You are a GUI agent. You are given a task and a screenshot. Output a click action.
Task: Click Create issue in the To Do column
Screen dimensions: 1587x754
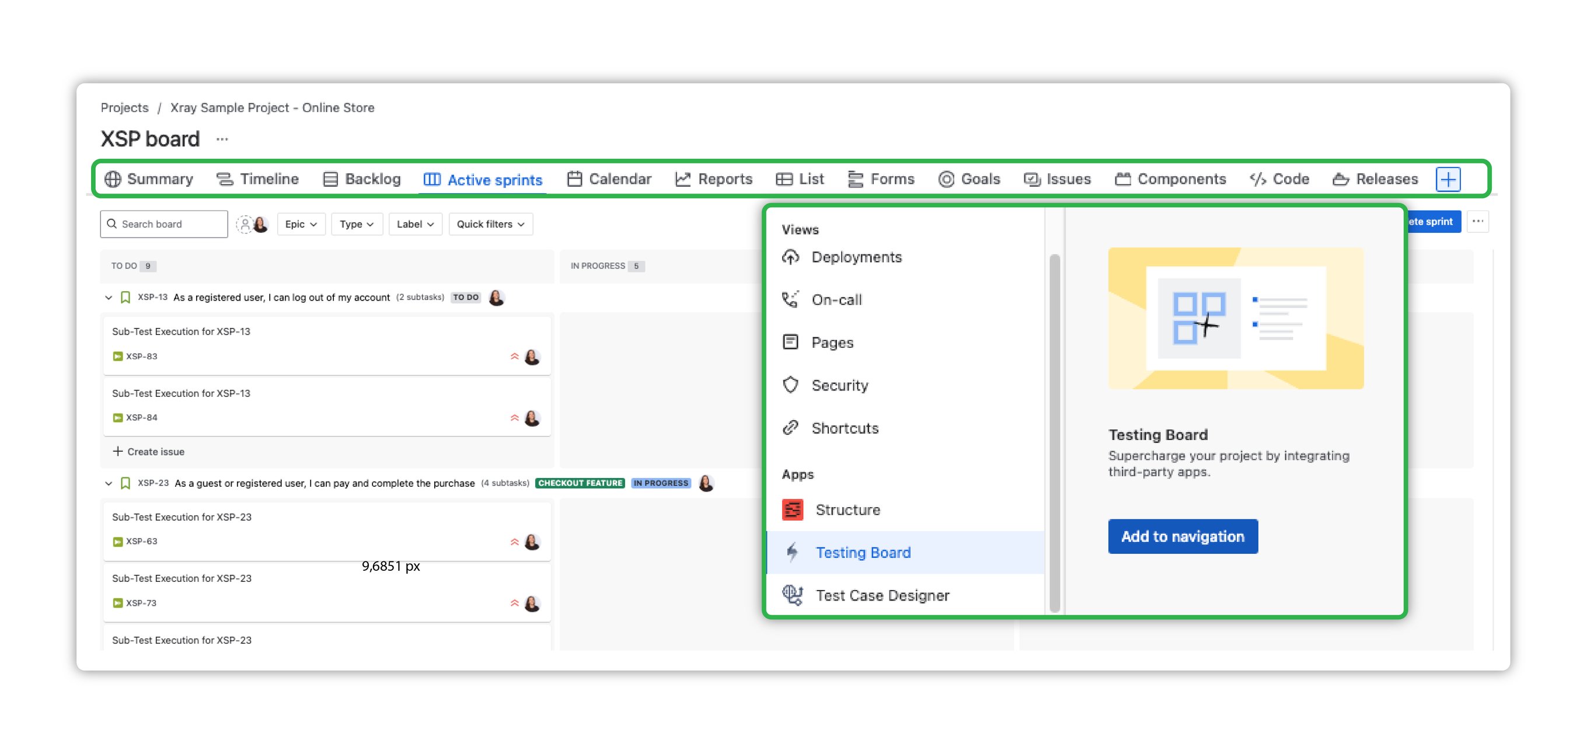tap(148, 452)
